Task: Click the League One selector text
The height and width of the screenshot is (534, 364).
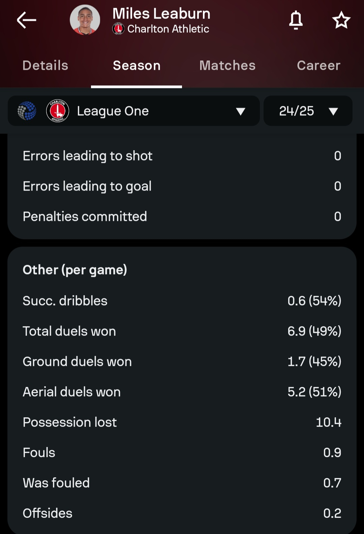Action: [113, 111]
